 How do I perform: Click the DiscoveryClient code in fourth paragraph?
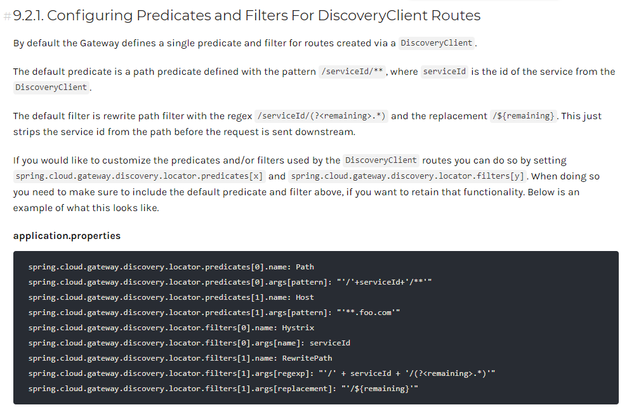pos(381,160)
